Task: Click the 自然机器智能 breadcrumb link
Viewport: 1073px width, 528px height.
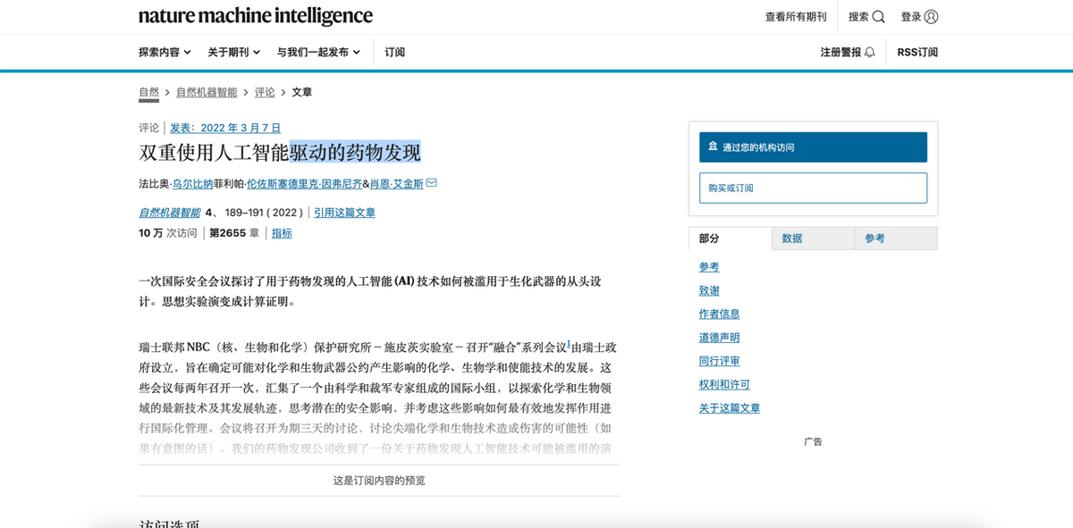Action: (x=205, y=91)
